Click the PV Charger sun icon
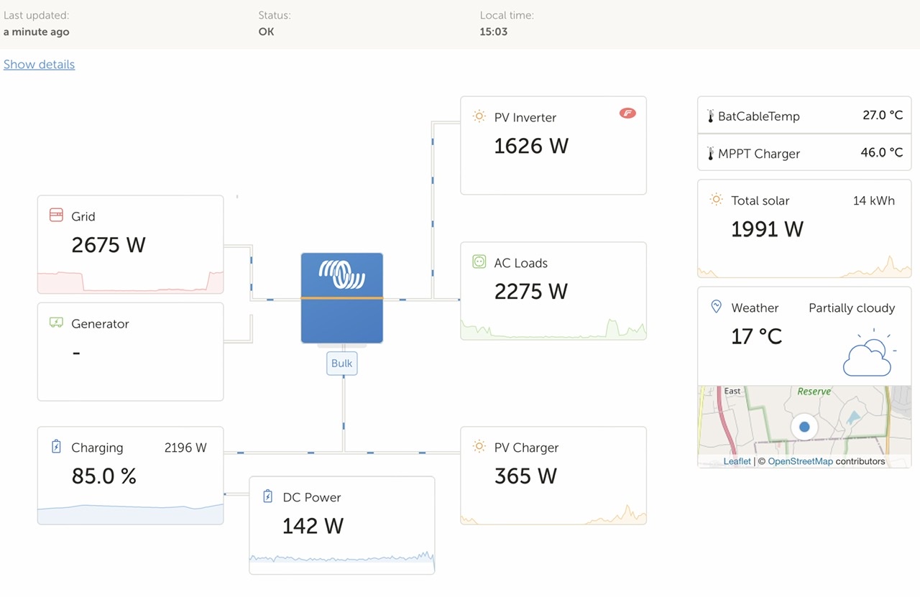 coord(479,446)
